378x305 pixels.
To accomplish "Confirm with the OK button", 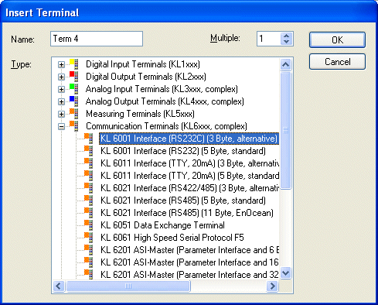I will [337, 40].
